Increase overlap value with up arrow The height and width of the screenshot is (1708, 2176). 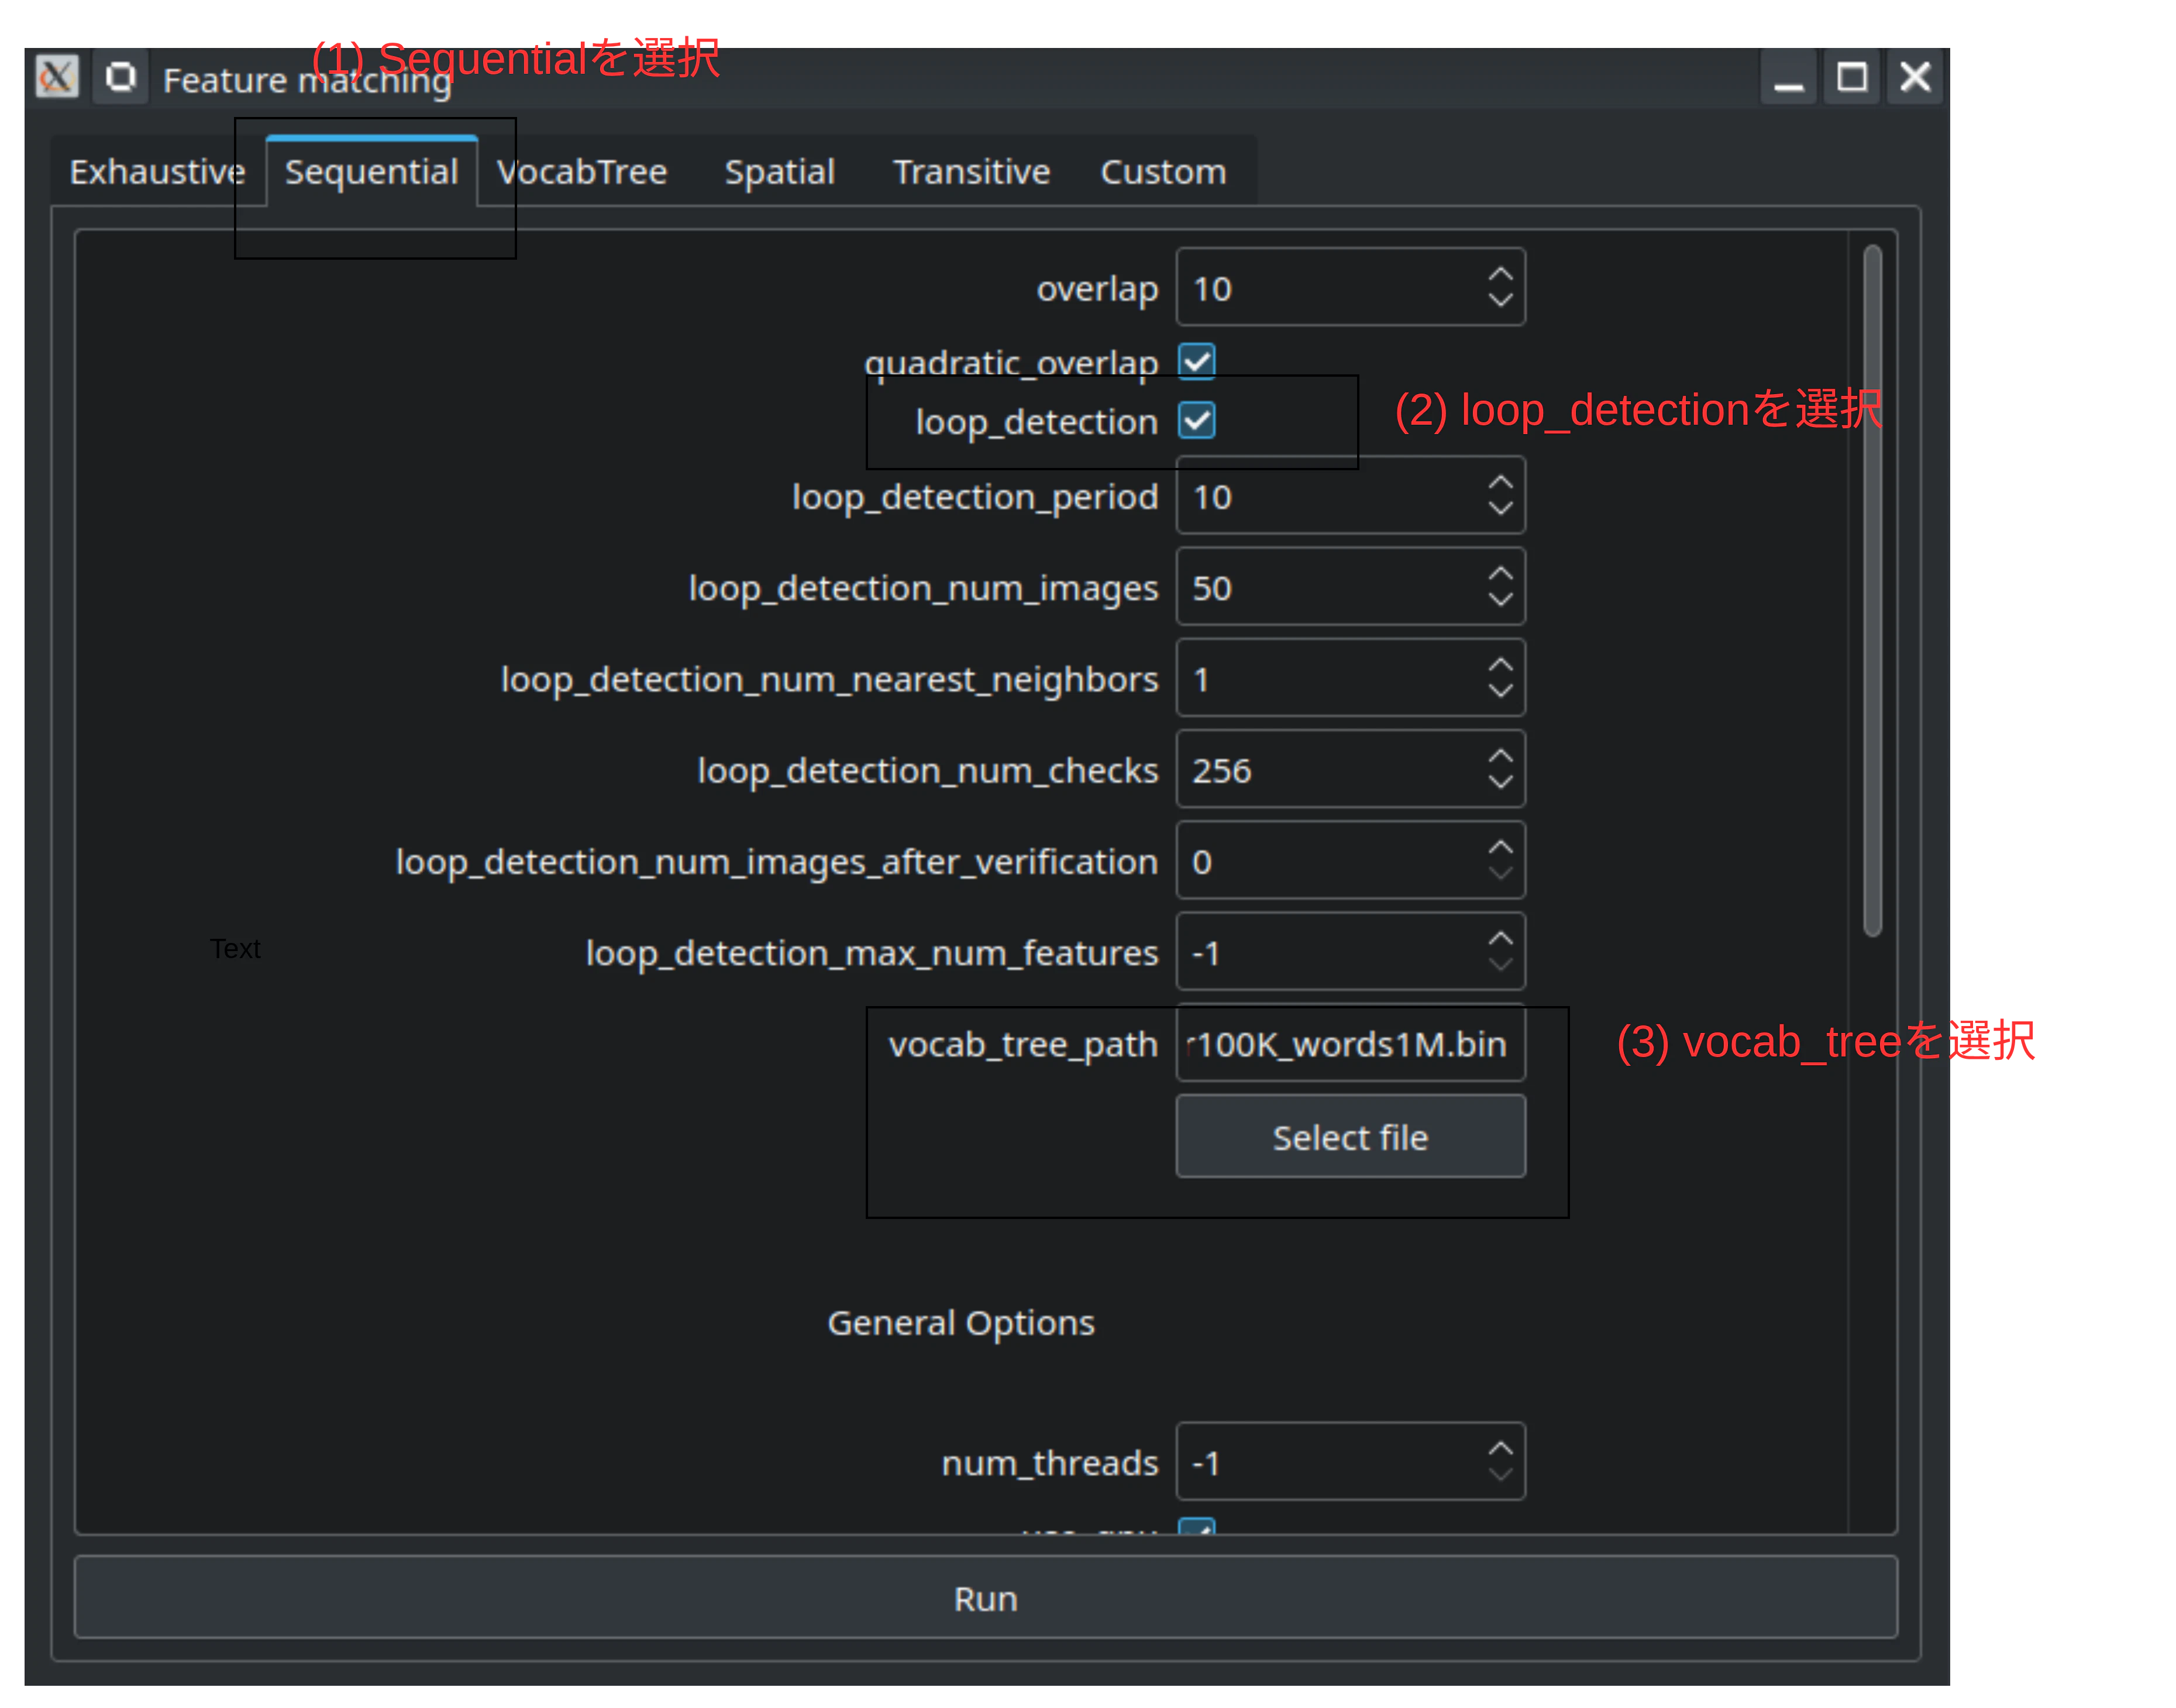(x=1500, y=274)
